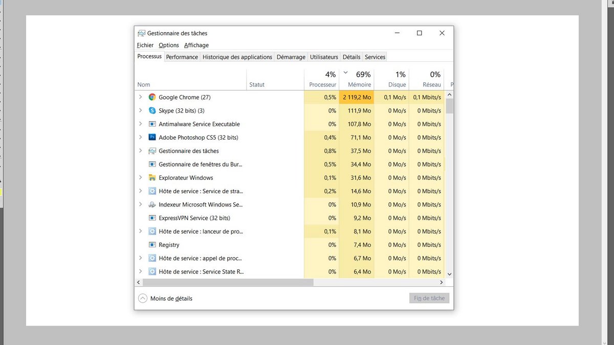Switch to the Démarrage tab
The height and width of the screenshot is (345, 614).
[x=291, y=57]
